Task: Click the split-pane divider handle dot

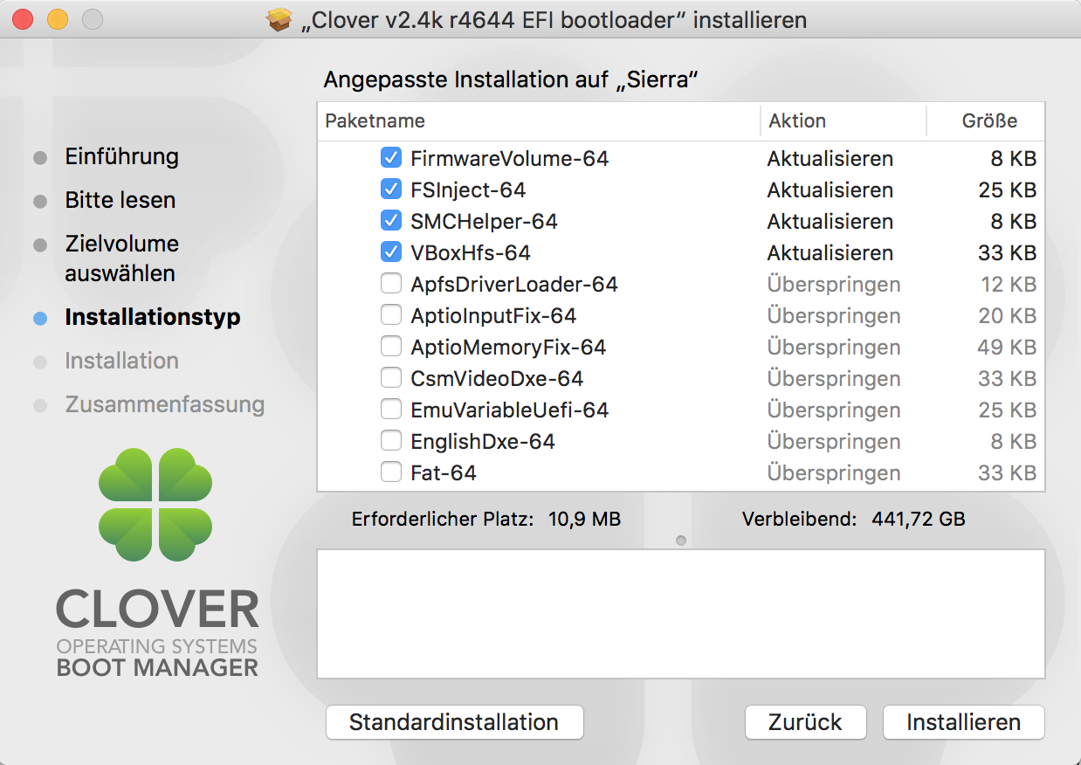Action: pos(681,541)
